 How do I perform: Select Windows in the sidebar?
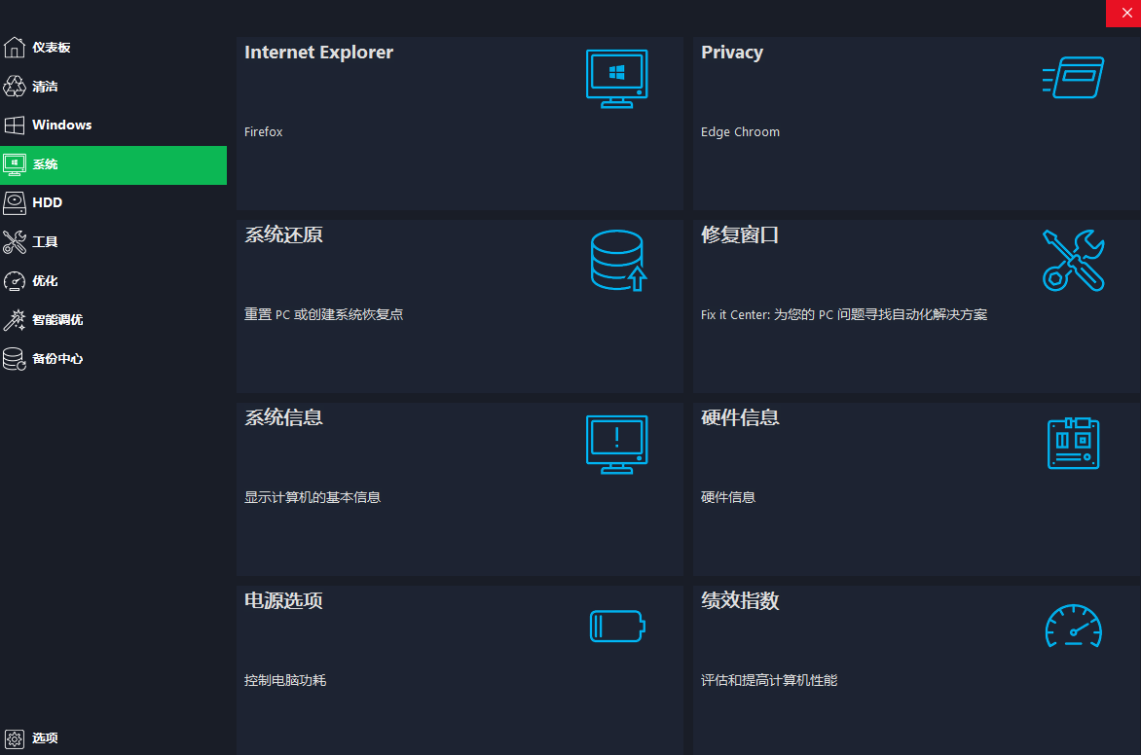[x=61, y=126]
